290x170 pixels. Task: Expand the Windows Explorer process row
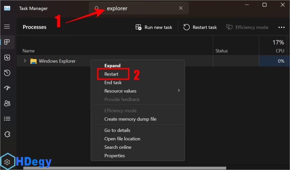25,61
